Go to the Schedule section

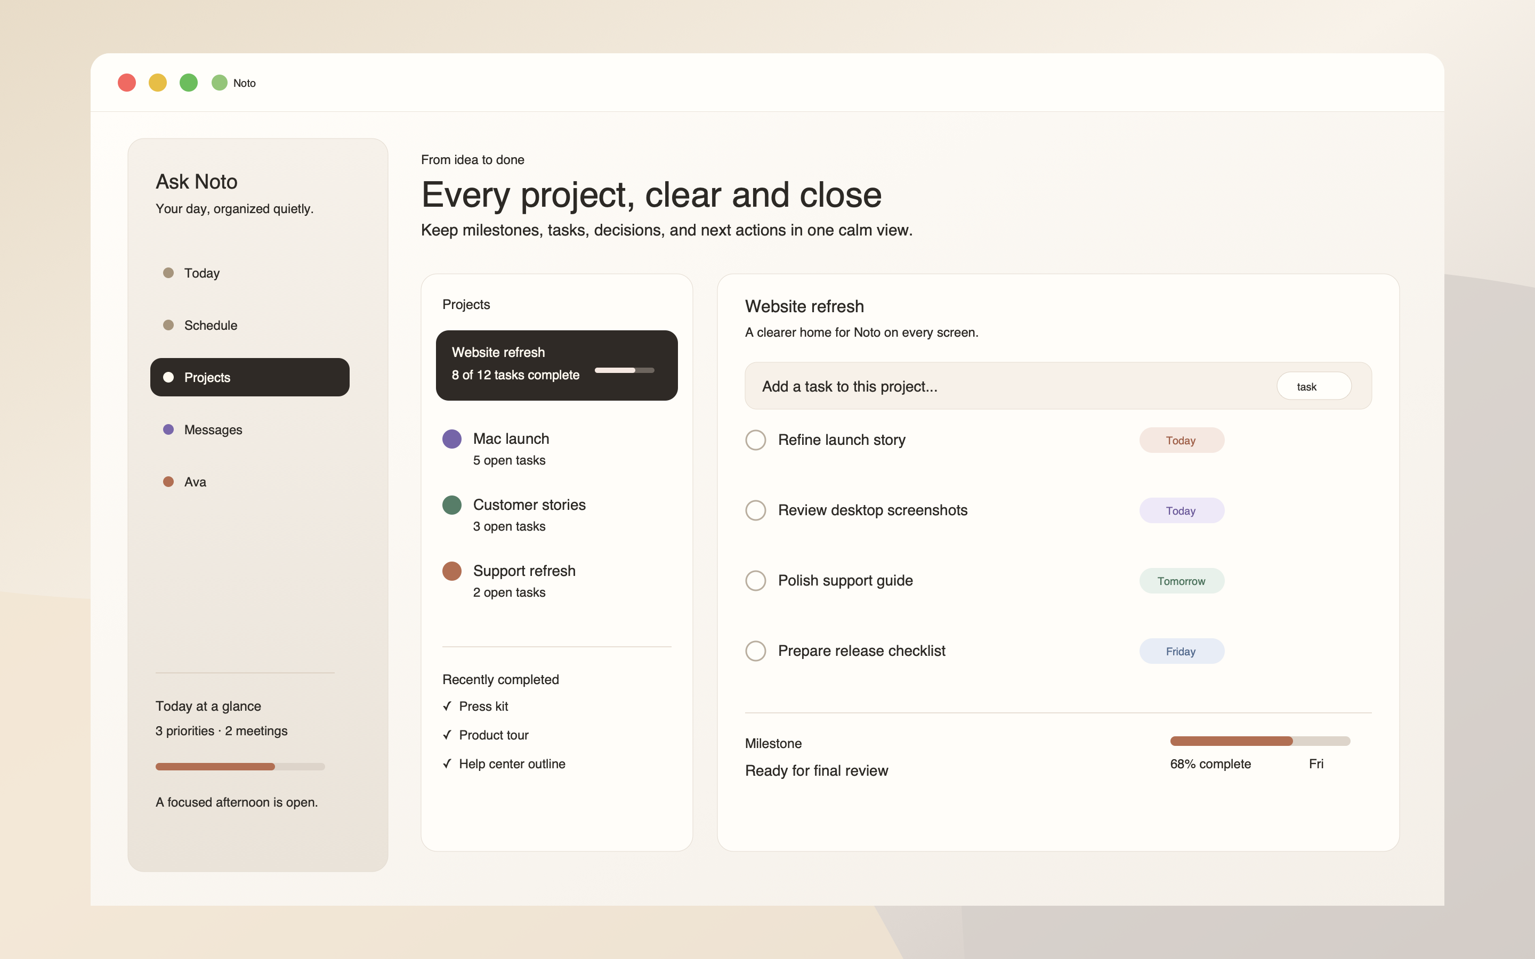(250, 325)
